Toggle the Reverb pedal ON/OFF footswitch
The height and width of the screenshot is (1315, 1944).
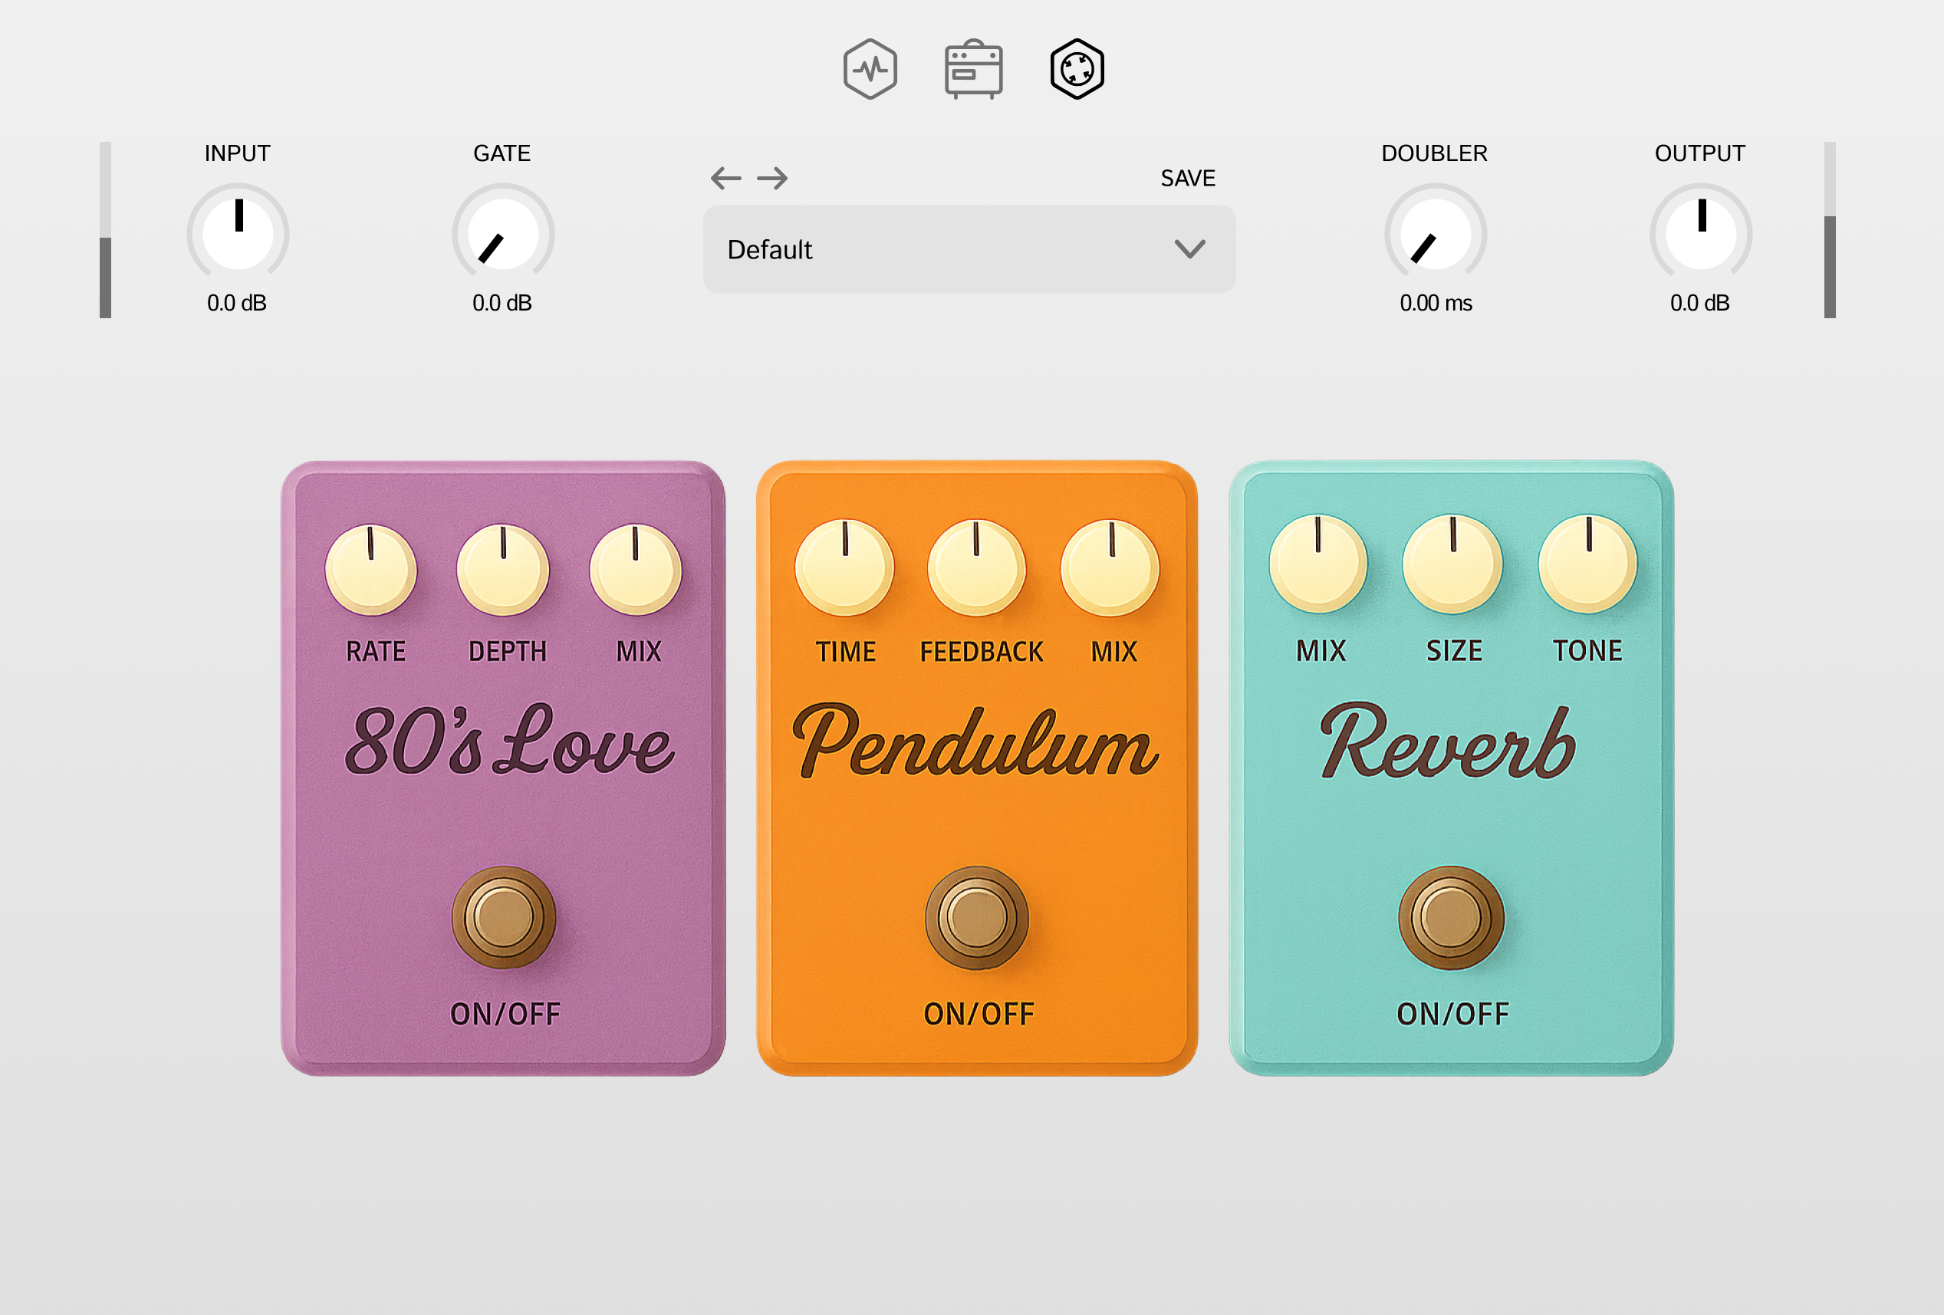[x=1450, y=918]
